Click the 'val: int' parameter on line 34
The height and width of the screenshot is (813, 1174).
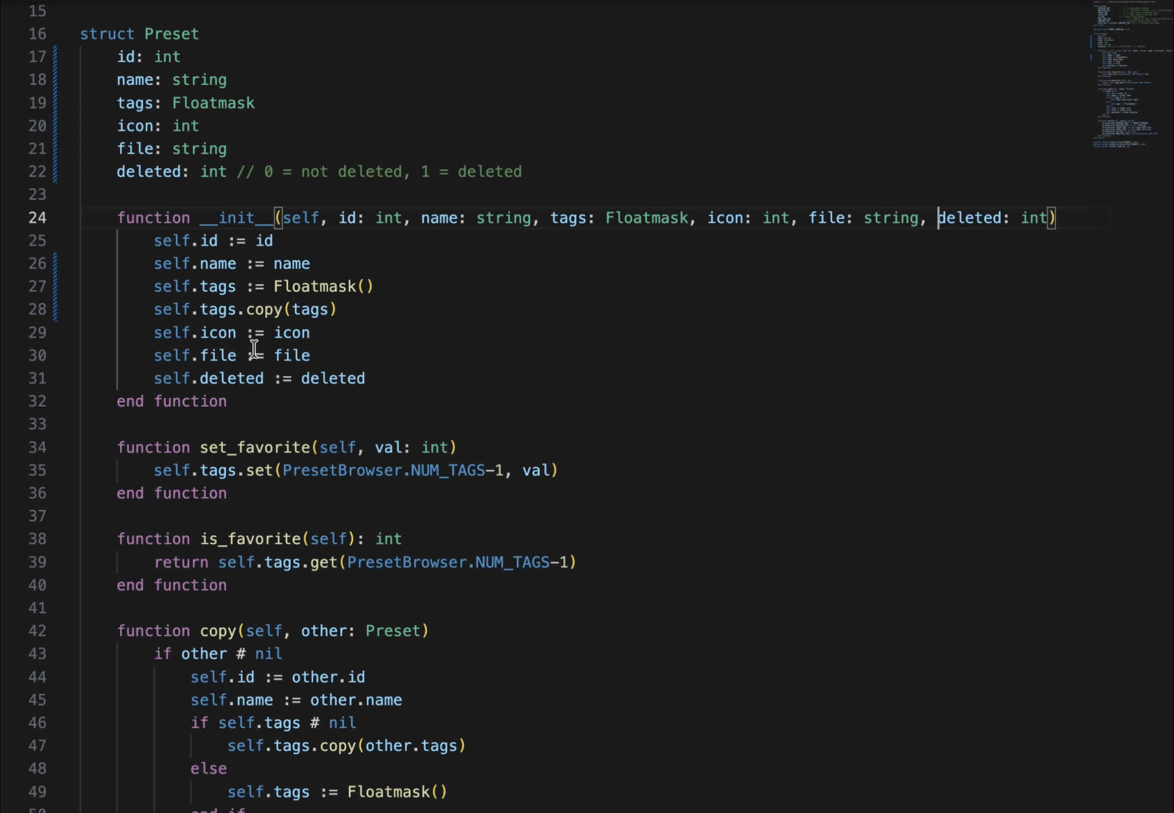coord(411,447)
